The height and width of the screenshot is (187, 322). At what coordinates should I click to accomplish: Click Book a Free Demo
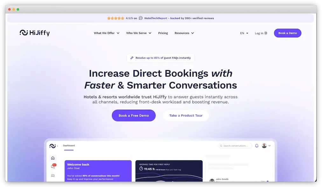134,115
